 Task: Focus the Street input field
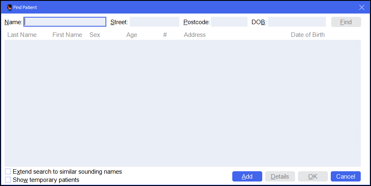coord(154,22)
